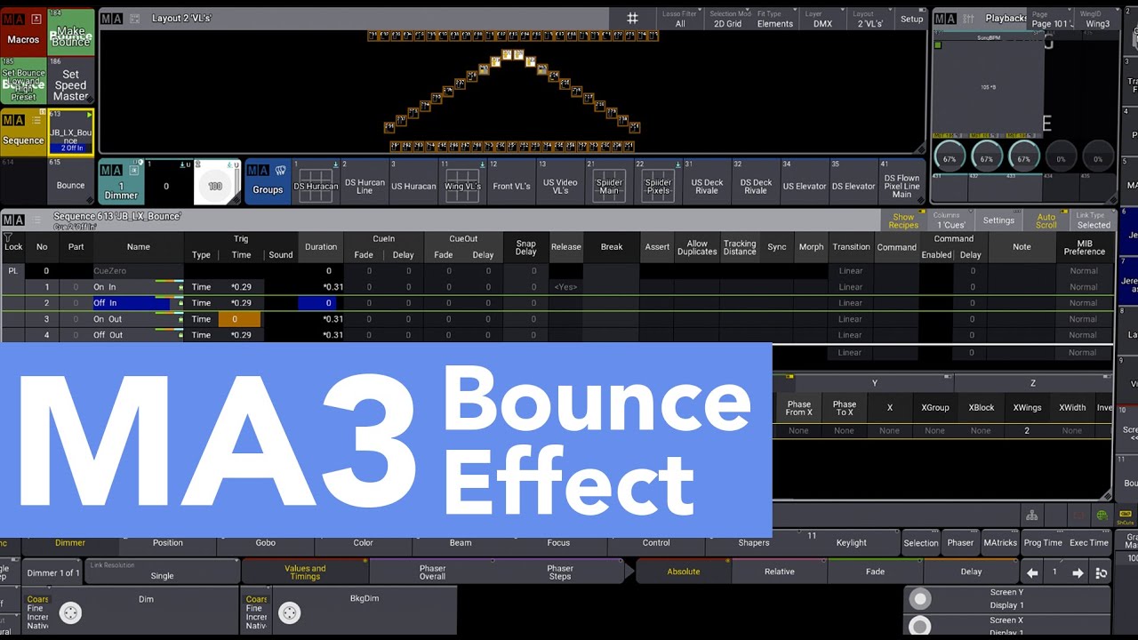Open the Layer DMX dropdown

(822, 19)
